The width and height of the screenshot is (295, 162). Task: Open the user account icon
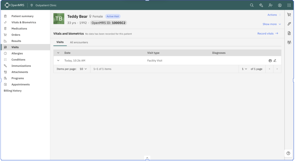click(280, 5)
